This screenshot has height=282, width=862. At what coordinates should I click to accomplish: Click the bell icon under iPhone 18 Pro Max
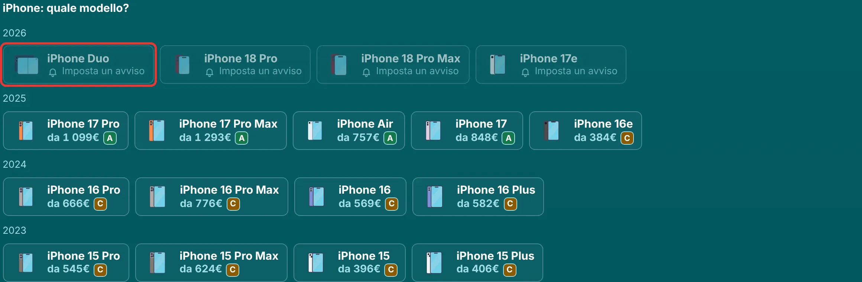tap(366, 72)
